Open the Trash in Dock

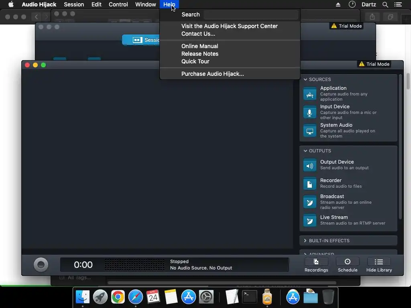click(328, 297)
